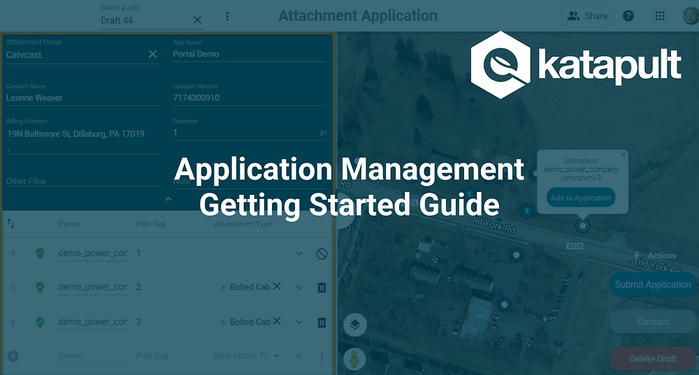Screen dimensions: 699x375
Task: Click the Other Files field
Action: pos(82,181)
